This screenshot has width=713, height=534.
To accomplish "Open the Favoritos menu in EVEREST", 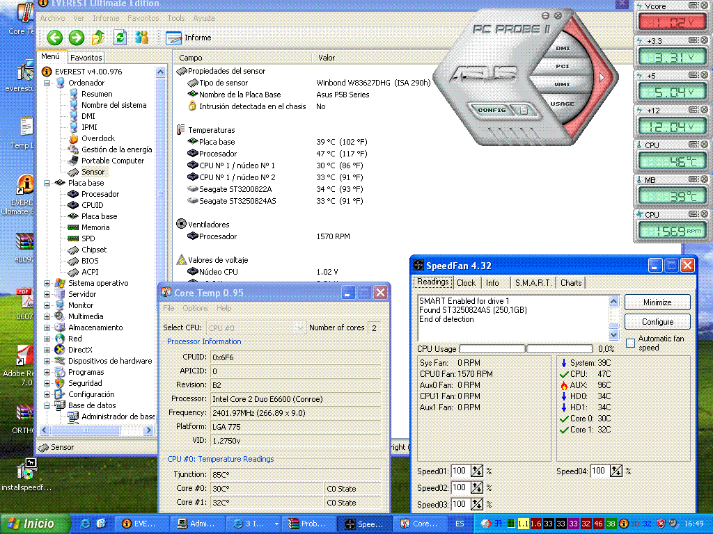I will (143, 18).
